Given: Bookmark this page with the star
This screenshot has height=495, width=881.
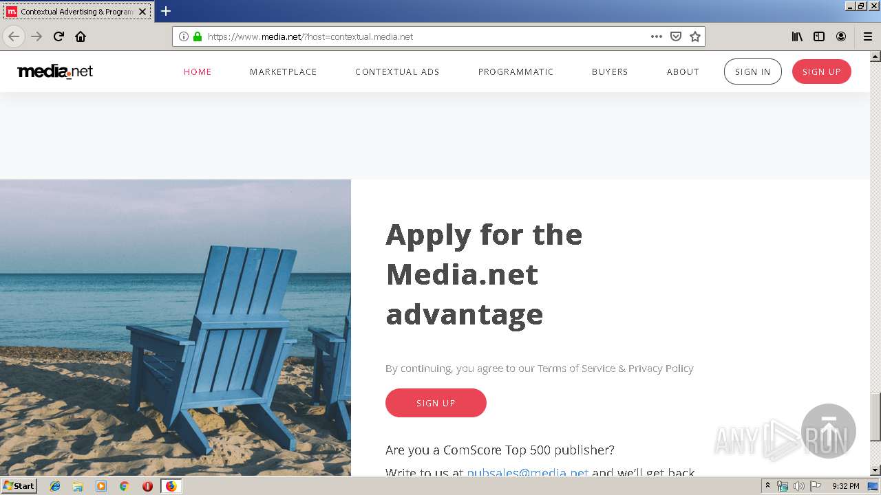Looking at the screenshot, I should click(695, 36).
